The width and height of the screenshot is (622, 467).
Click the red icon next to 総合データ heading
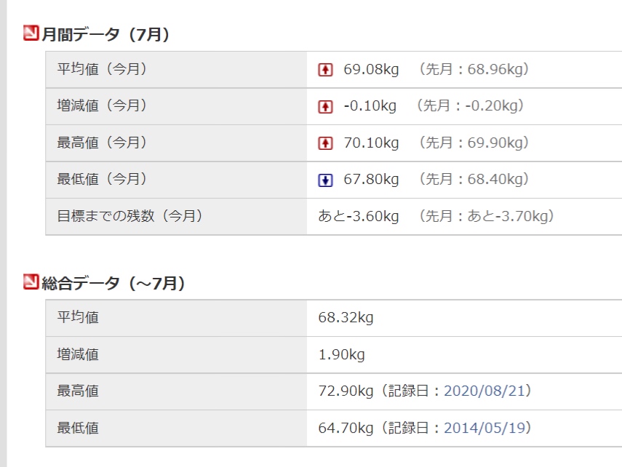[31, 282]
